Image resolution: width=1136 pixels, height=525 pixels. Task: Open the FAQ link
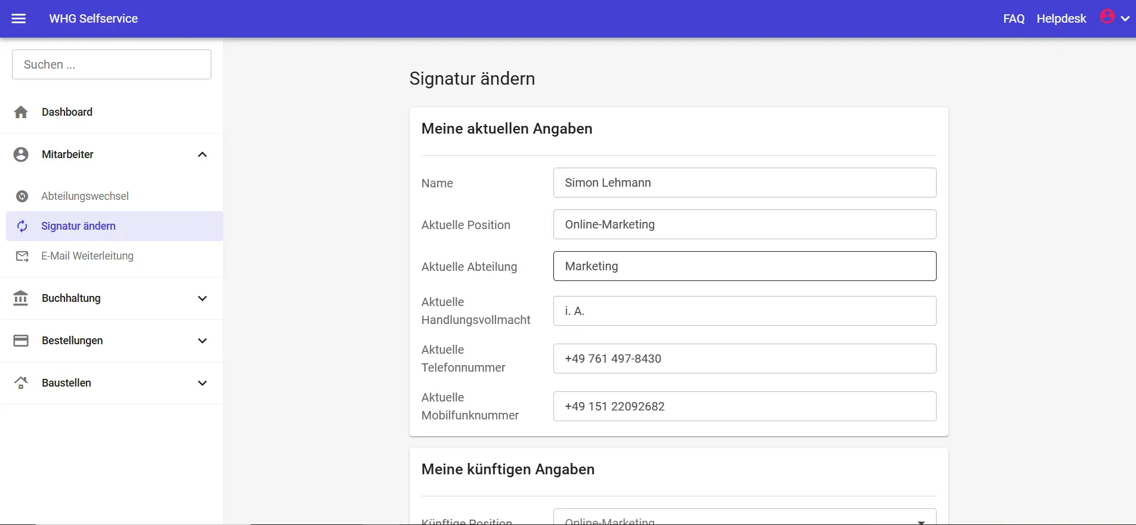1014,19
